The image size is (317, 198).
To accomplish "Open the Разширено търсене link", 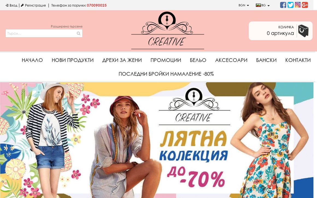I will pos(67,26).
